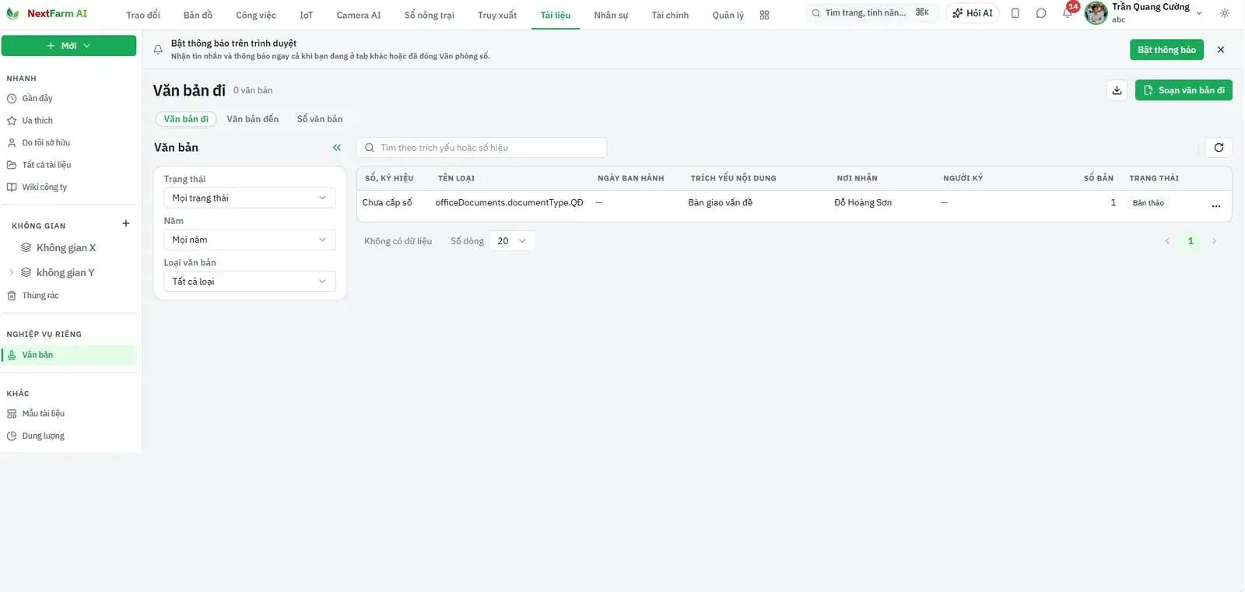
Task: Open Mẫu tài liệu templates
Action: point(70,414)
